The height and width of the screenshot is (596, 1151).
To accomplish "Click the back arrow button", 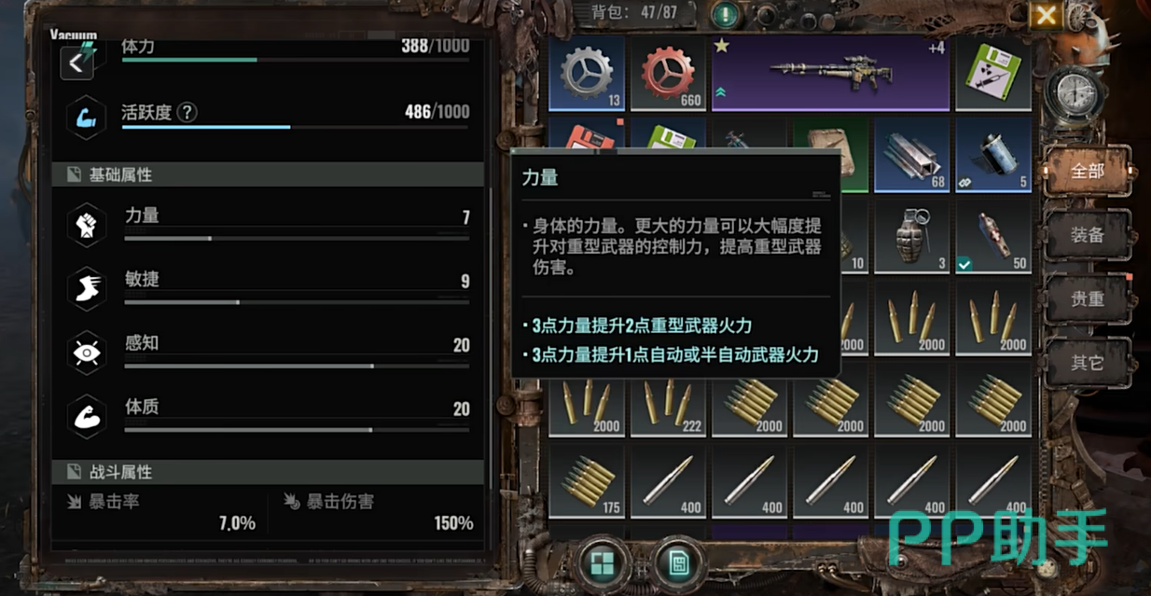I will pyautogui.click(x=77, y=63).
